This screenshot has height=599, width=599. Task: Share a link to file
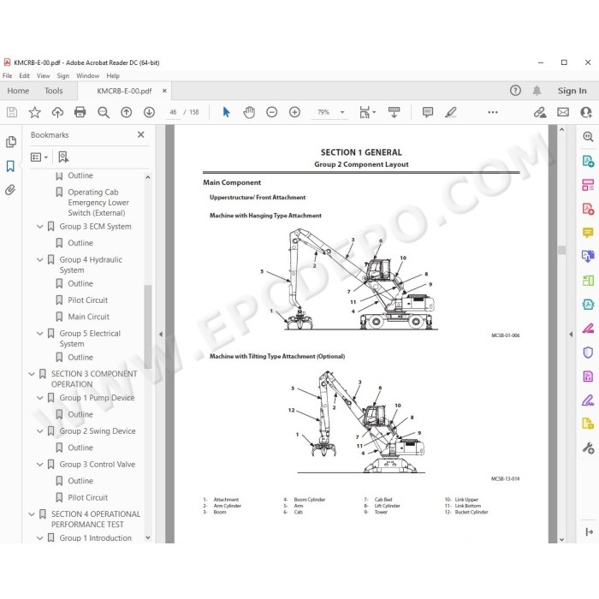(x=540, y=112)
